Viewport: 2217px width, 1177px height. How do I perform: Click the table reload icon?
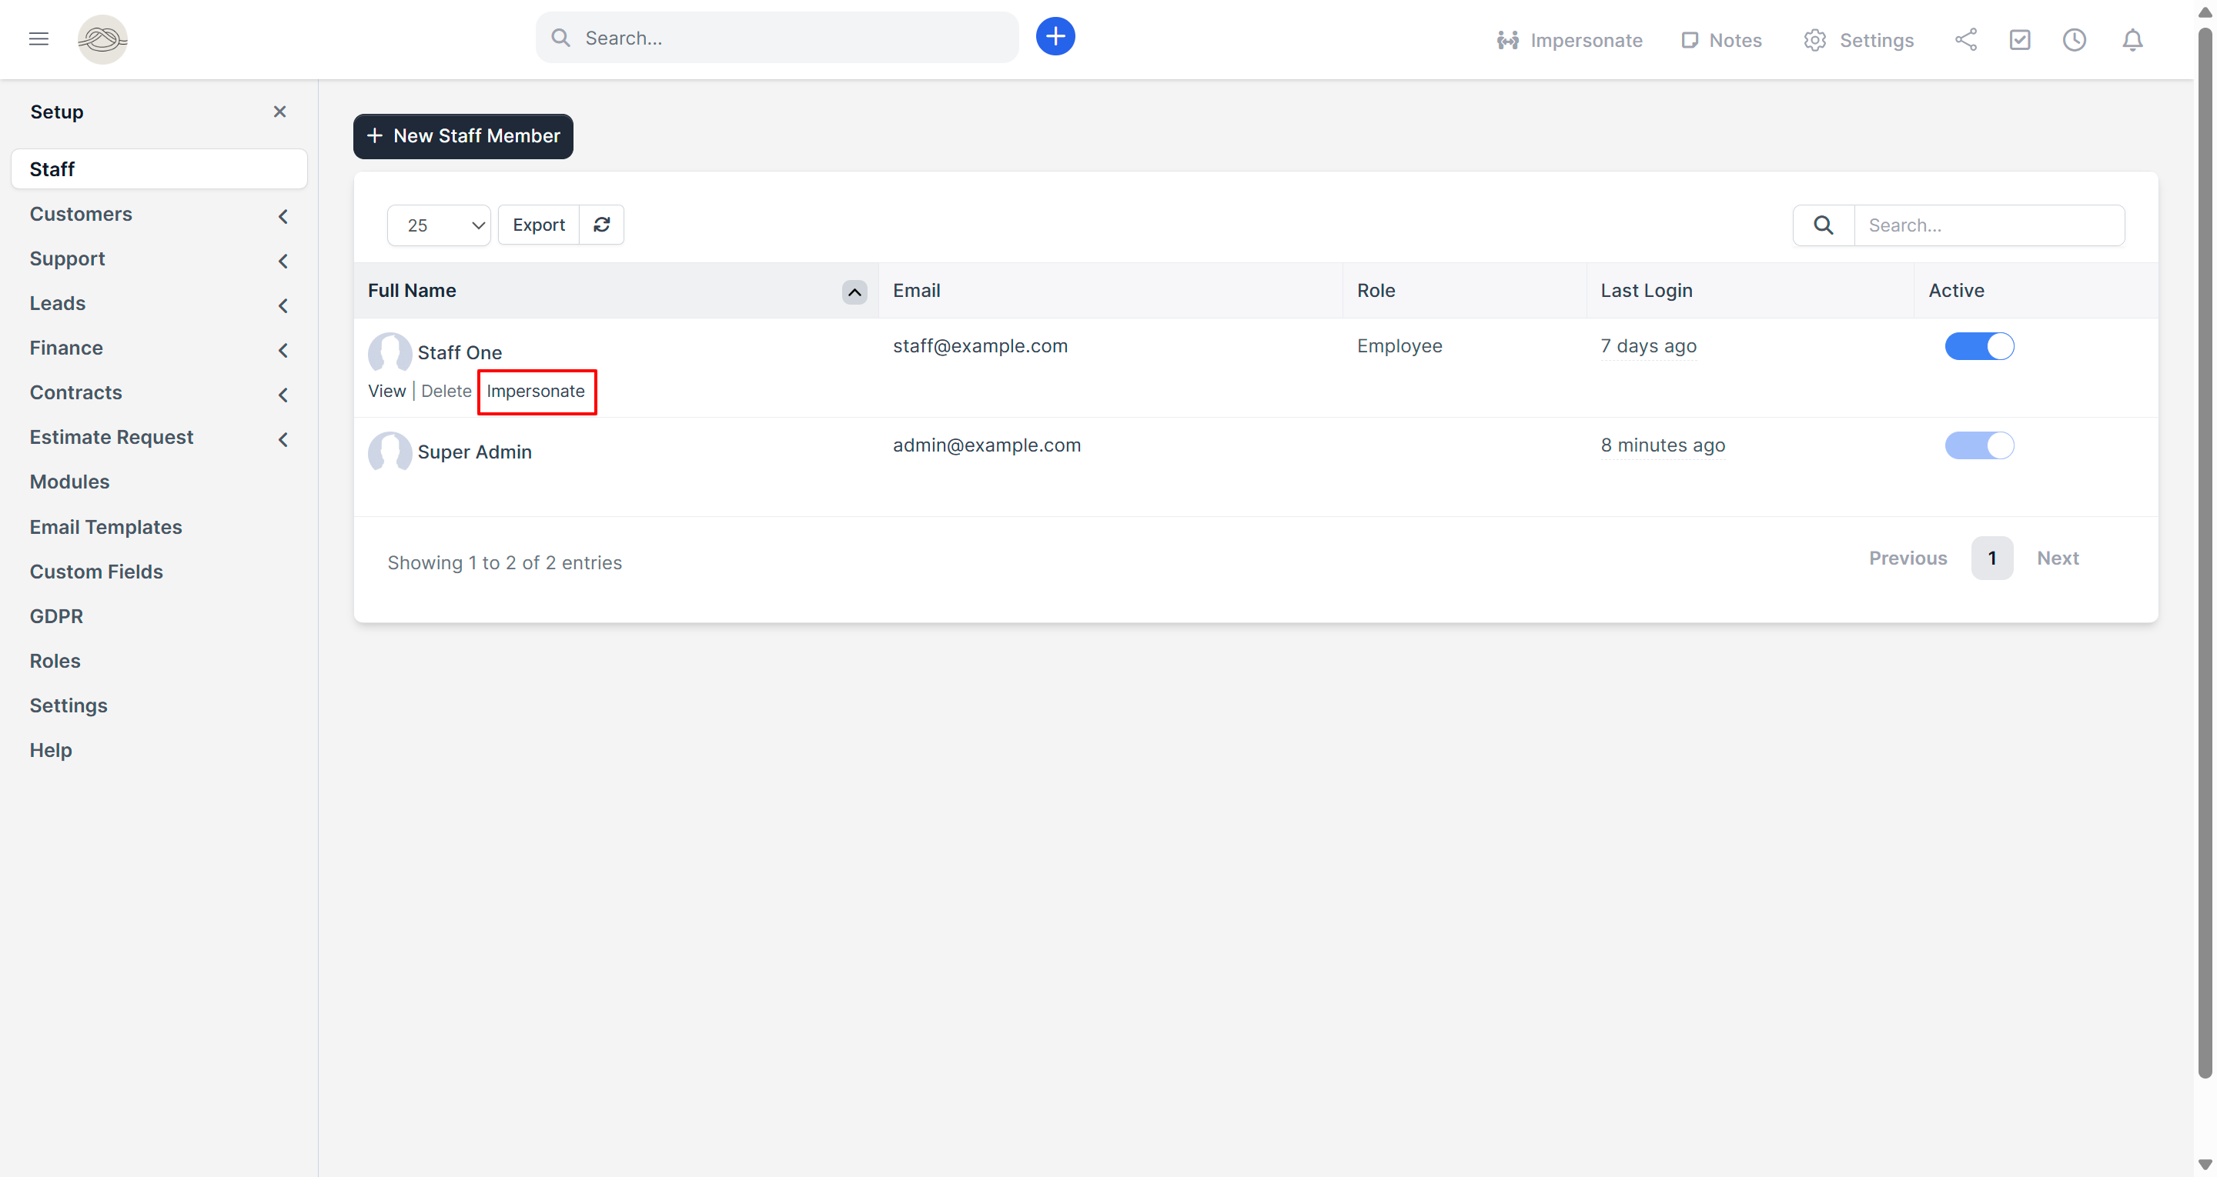pos(601,225)
